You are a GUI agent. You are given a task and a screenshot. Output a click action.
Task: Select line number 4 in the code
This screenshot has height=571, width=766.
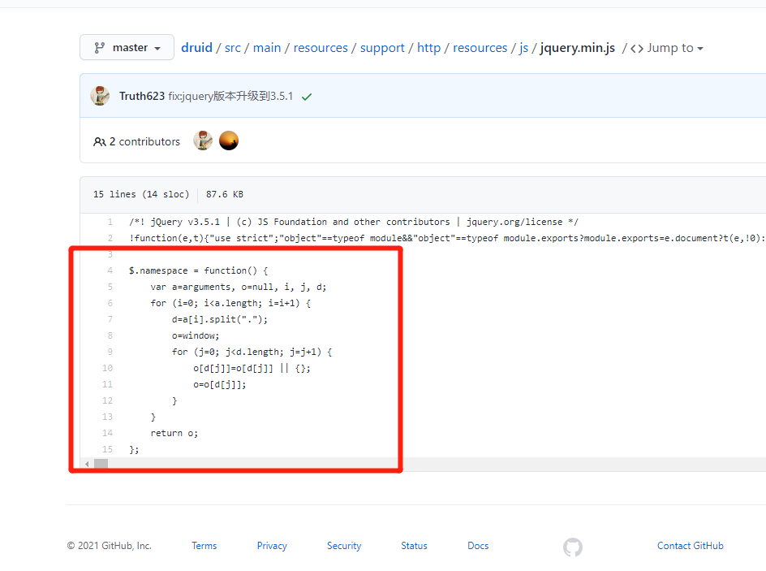coord(110,270)
